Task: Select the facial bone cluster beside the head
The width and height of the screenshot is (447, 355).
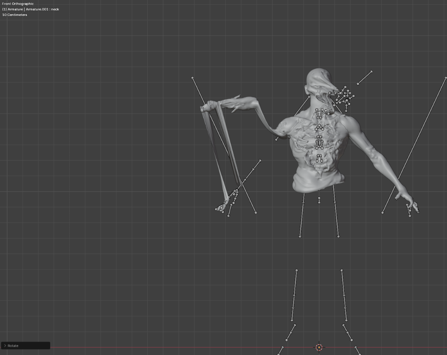Action: (x=343, y=96)
